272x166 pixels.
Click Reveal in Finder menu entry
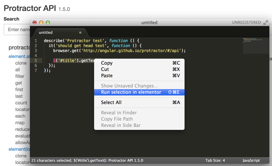tap(139, 113)
